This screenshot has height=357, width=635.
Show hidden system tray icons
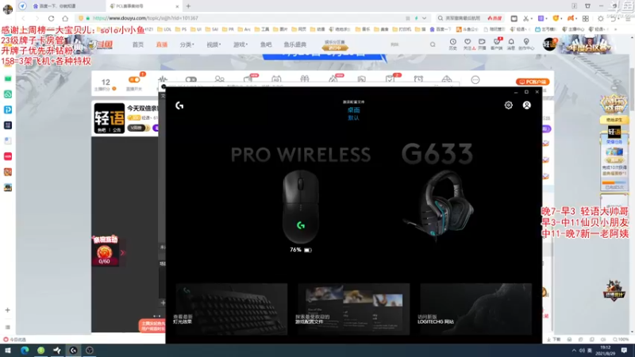click(x=573, y=351)
